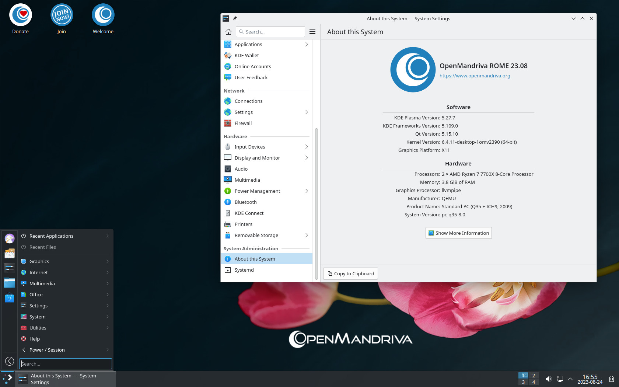619x387 pixels.
Task: Open Graphics launcher category
Action: click(x=65, y=261)
